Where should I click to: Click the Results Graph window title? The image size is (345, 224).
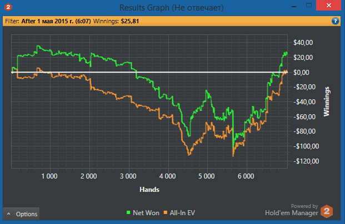(x=172, y=8)
